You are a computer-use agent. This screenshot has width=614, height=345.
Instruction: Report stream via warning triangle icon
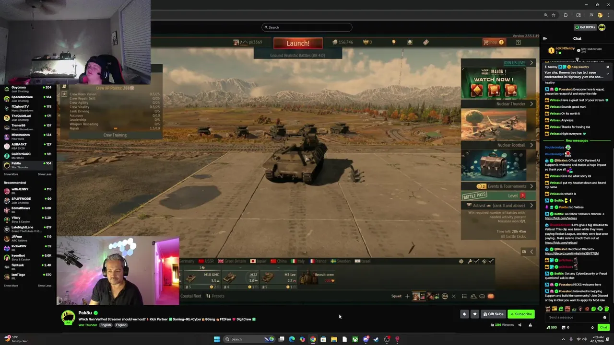[530, 325]
